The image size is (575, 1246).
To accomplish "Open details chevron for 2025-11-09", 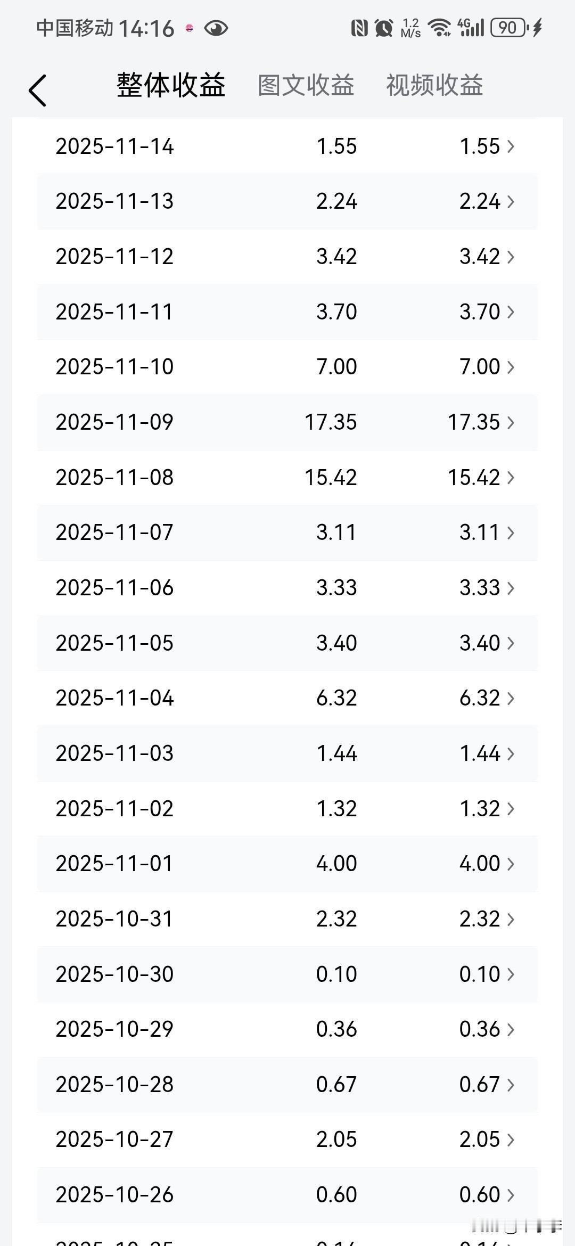I will click(x=511, y=422).
